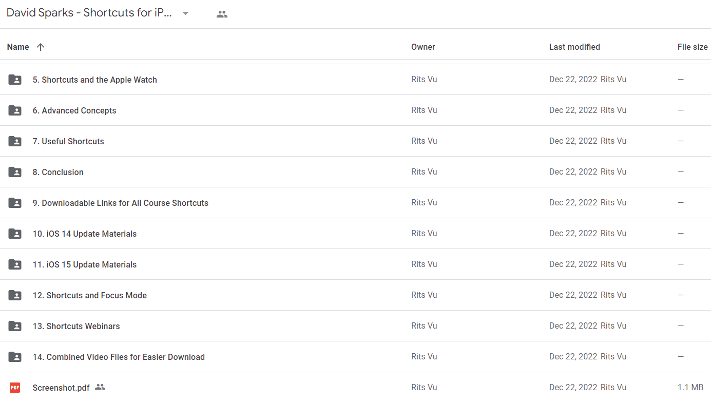Image resolution: width=711 pixels, height=402 pixels.
Task: Sort by the Name column header
Action: click(18, 47)
